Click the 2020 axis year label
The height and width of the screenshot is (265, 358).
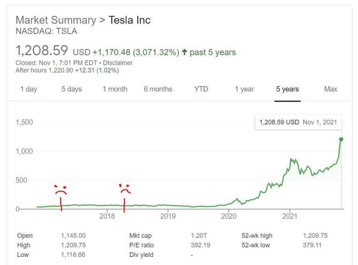[229, 216]
